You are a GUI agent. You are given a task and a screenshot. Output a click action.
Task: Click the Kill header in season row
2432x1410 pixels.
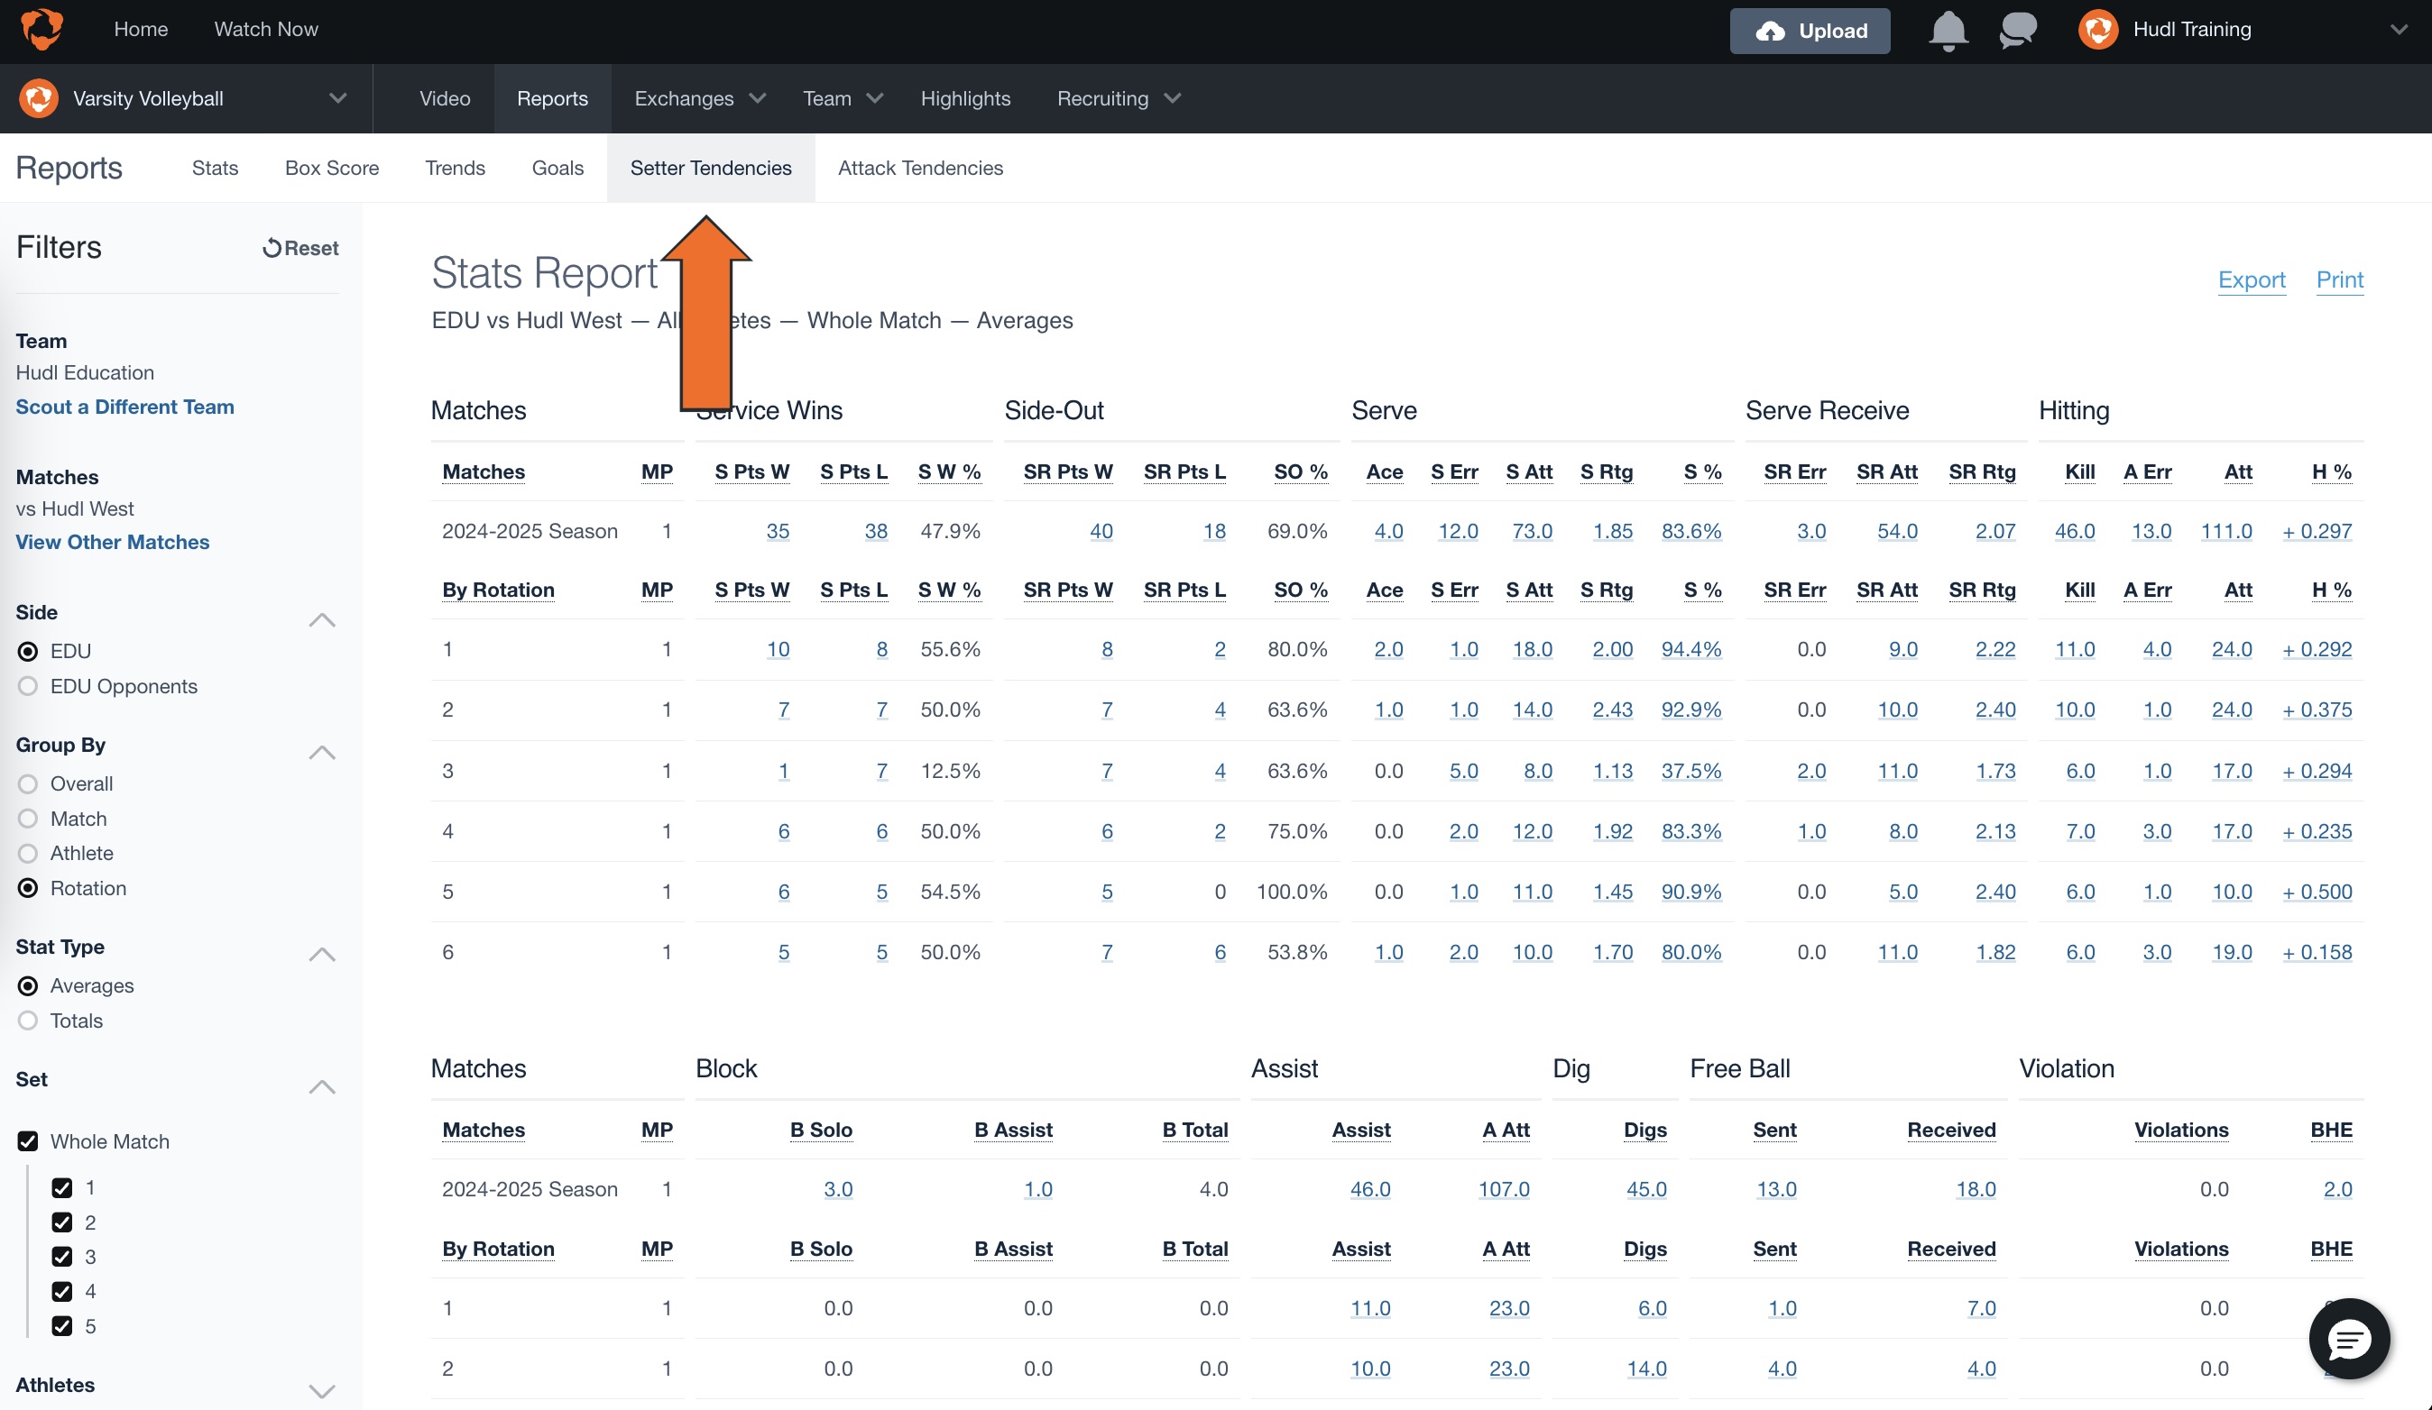point(2080,472)
